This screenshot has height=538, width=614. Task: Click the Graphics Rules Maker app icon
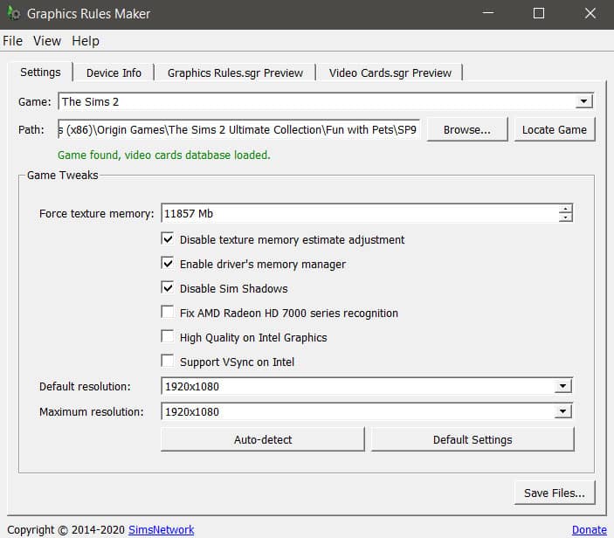(13, 13)
